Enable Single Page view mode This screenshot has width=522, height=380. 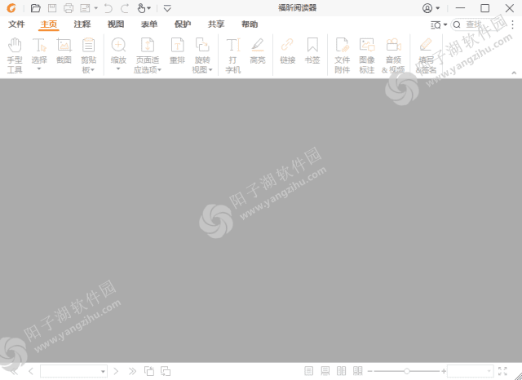coord(308,371)
